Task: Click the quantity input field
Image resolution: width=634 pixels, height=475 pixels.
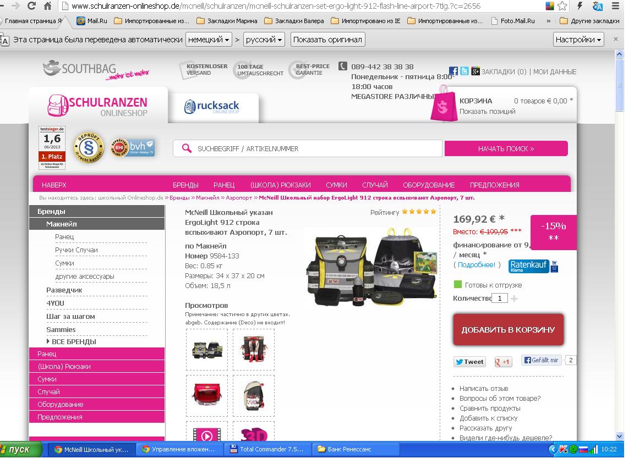Action: (500, 299)
